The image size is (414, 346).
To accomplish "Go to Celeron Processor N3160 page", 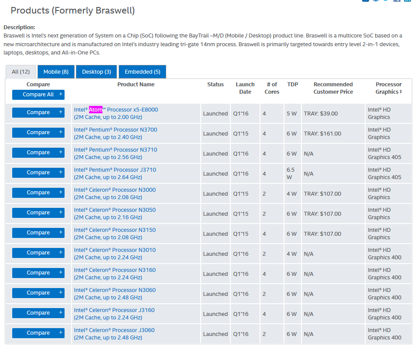I will pos(115,274).
